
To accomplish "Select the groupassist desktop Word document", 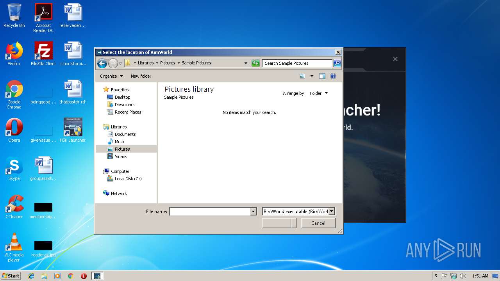I will (x=43, y=169).
